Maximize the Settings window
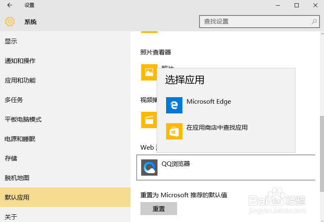The width and height of the screenshot is (324, 222). coord(297,5)
